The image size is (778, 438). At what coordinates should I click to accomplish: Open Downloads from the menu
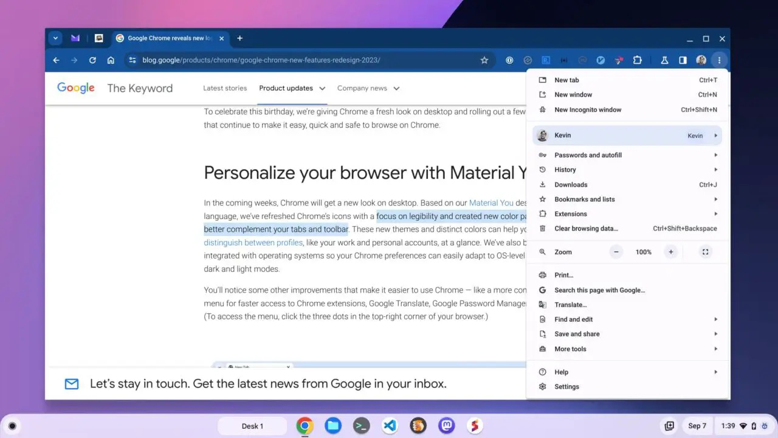coord(627,185)
